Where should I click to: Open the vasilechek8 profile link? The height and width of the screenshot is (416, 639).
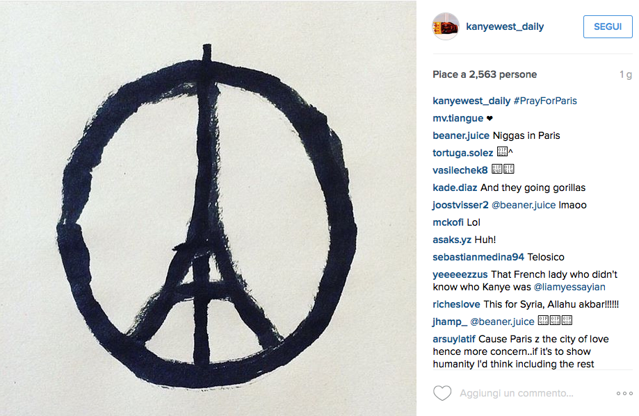click(x=460, y=170)
